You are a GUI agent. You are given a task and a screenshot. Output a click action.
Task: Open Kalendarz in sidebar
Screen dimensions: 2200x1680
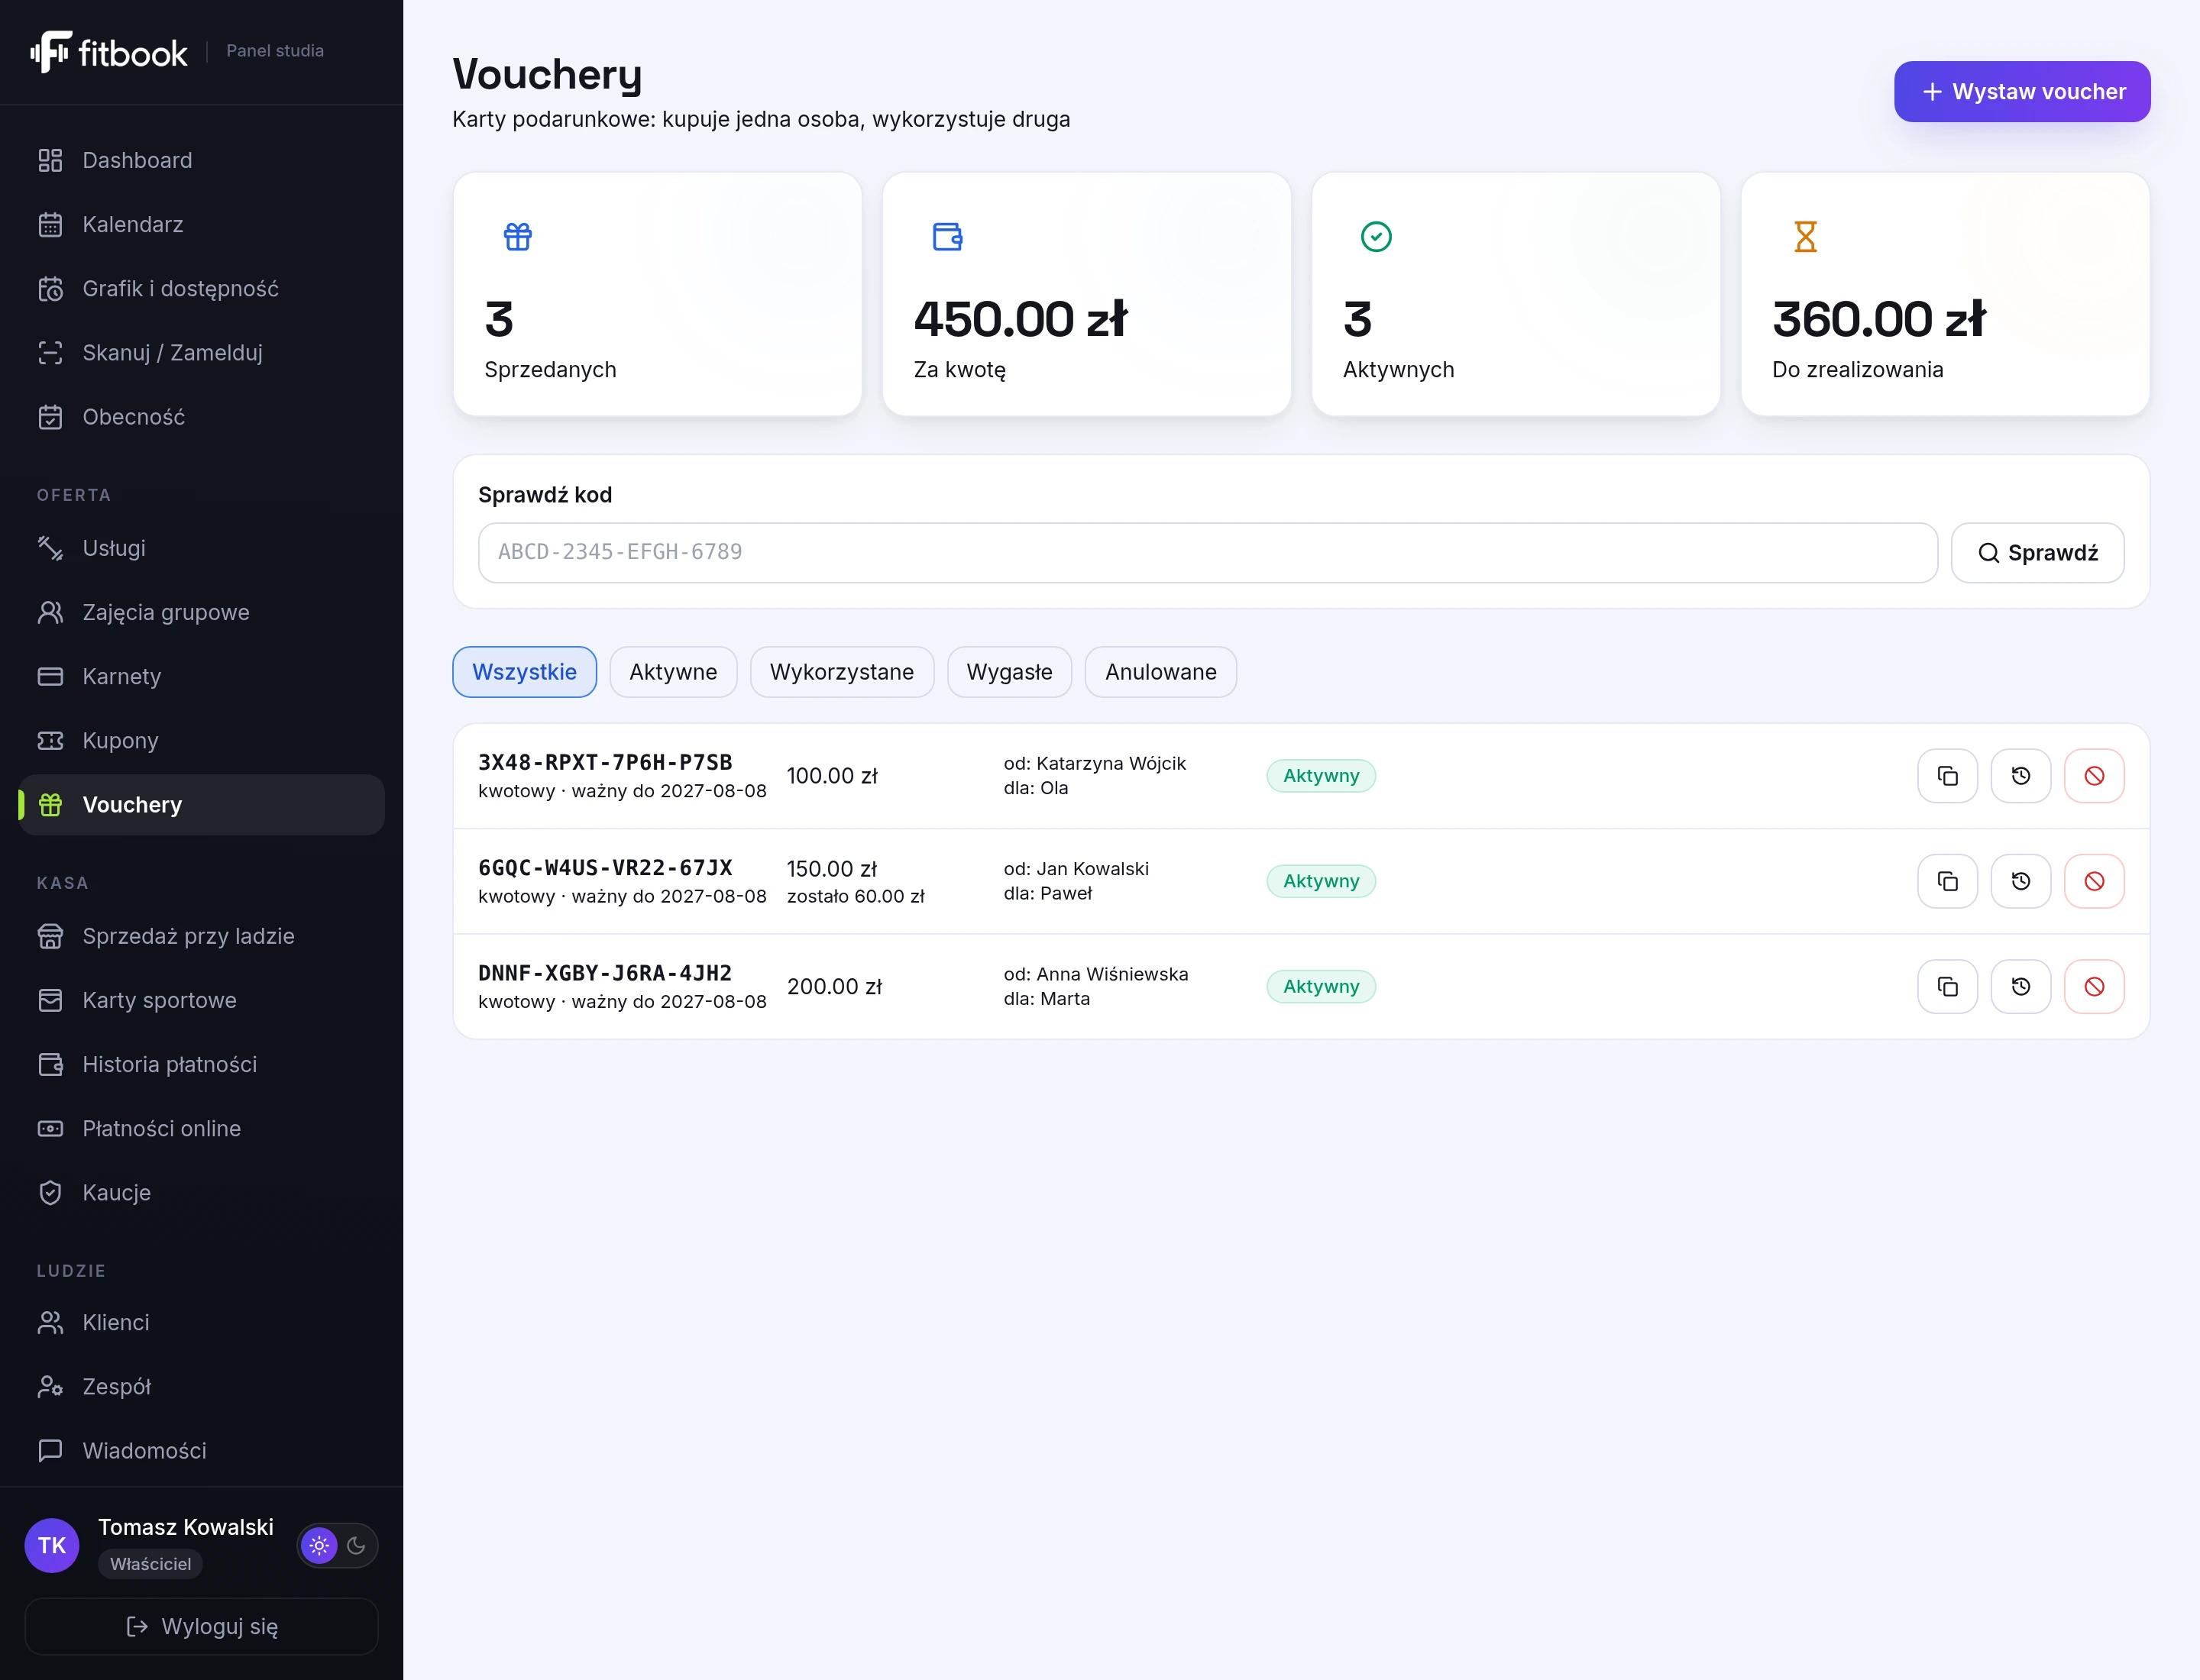201,224
